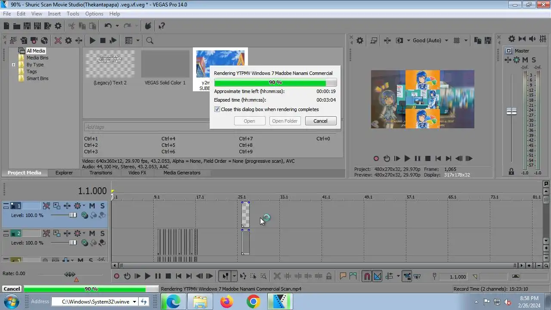The image size is (551, 310).
Task: Open track 1 automation settings dropdown arrow
Action: [x=84, y=206]
